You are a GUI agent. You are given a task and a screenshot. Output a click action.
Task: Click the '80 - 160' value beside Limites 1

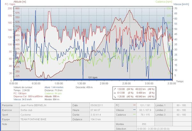[181, 105]
